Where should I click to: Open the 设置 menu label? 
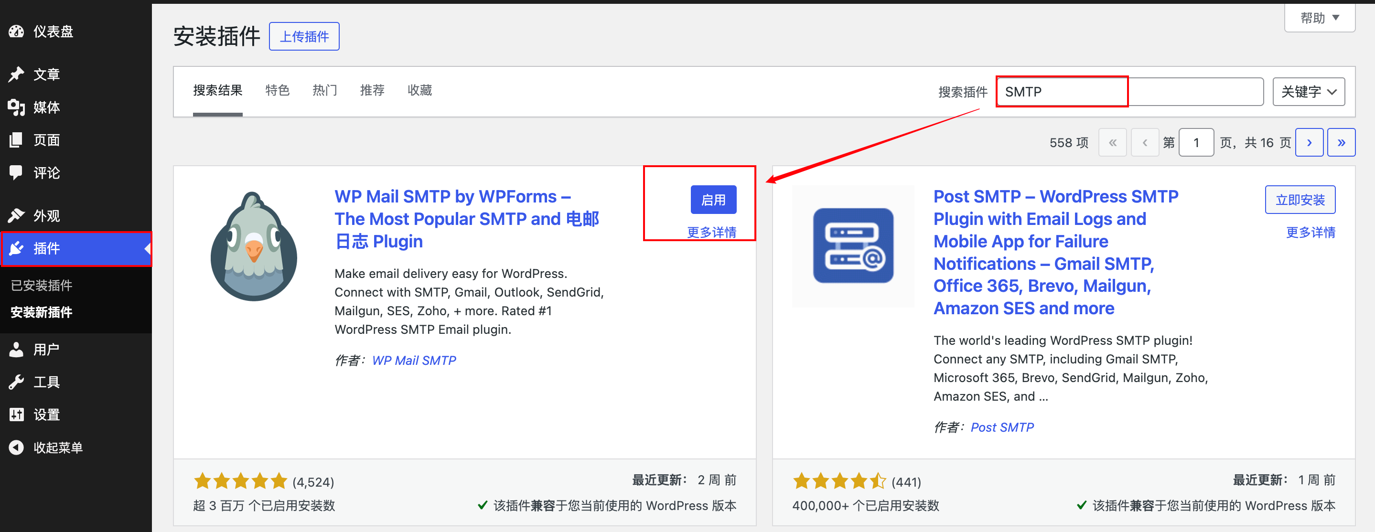(x=46, y=415)
